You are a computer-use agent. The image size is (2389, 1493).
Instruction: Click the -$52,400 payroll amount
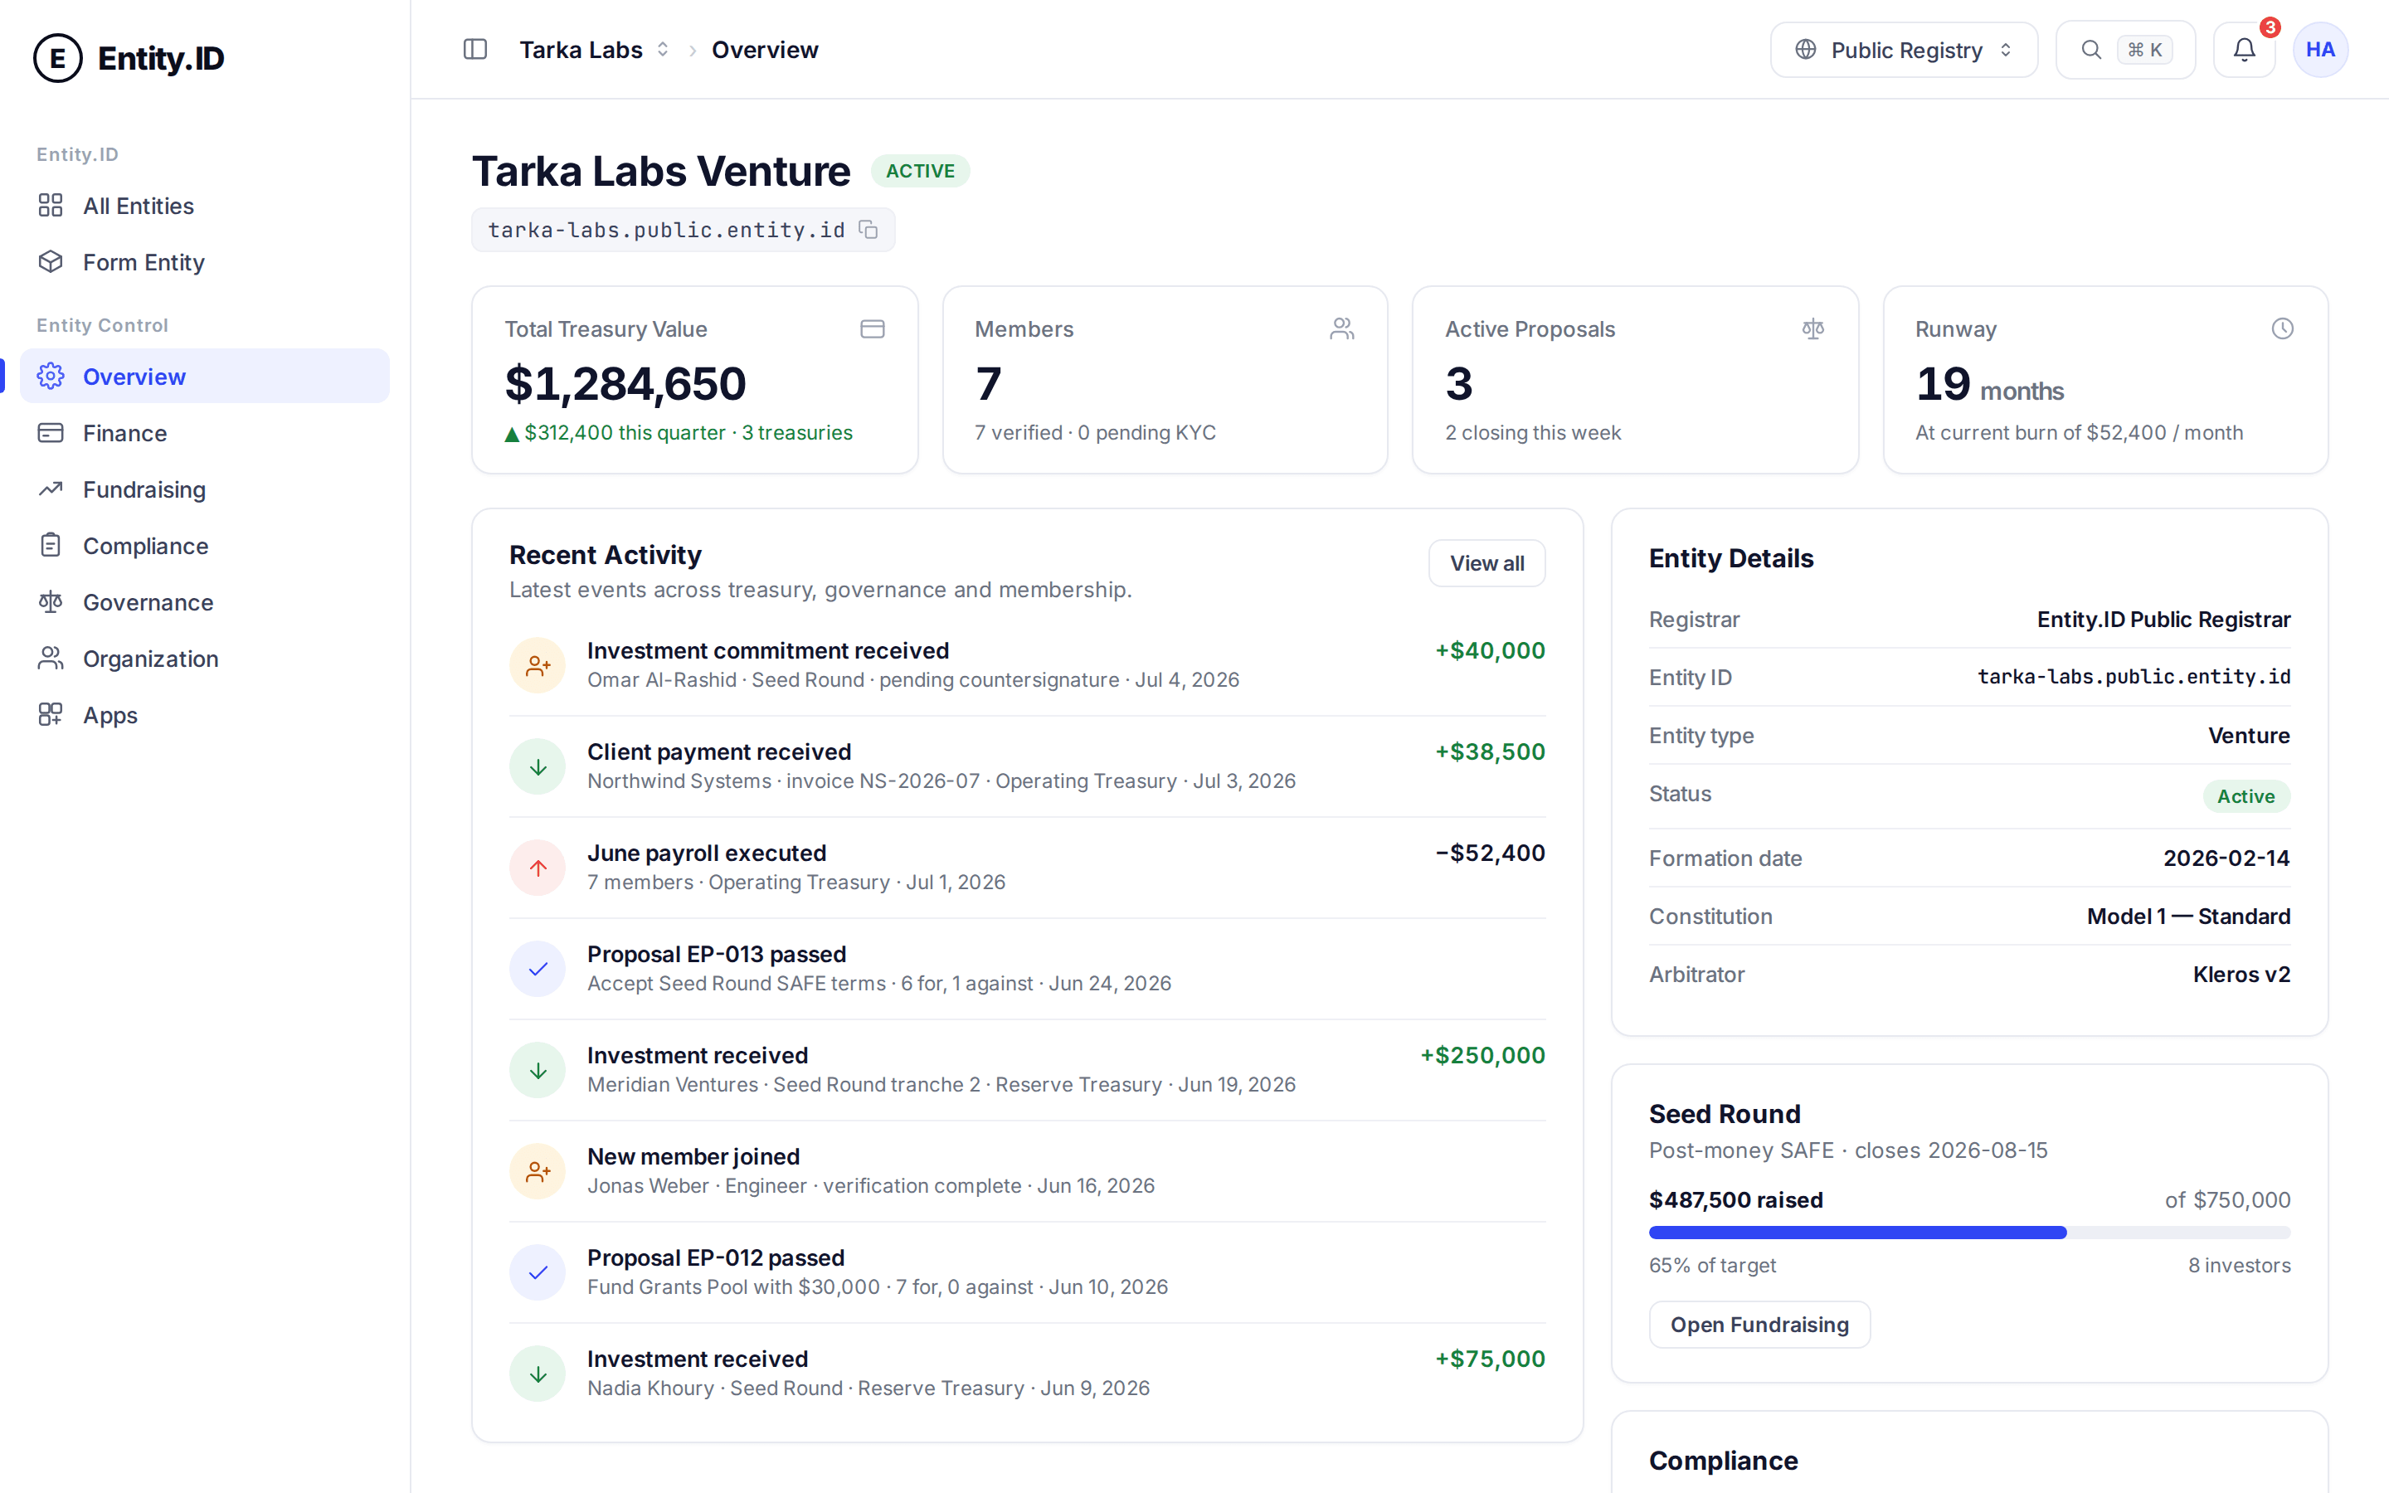tap(1490, 852)
